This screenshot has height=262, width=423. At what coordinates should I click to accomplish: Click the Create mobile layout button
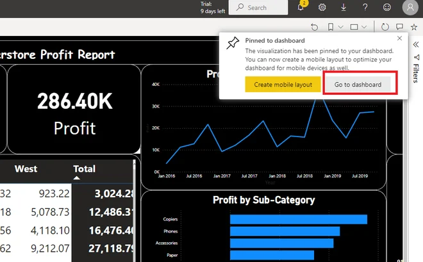tap(283, 85)
